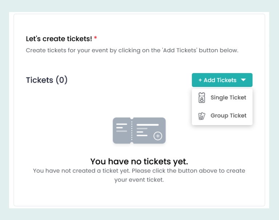Click the plus circle on the ticket illustration

coord(158,136)
